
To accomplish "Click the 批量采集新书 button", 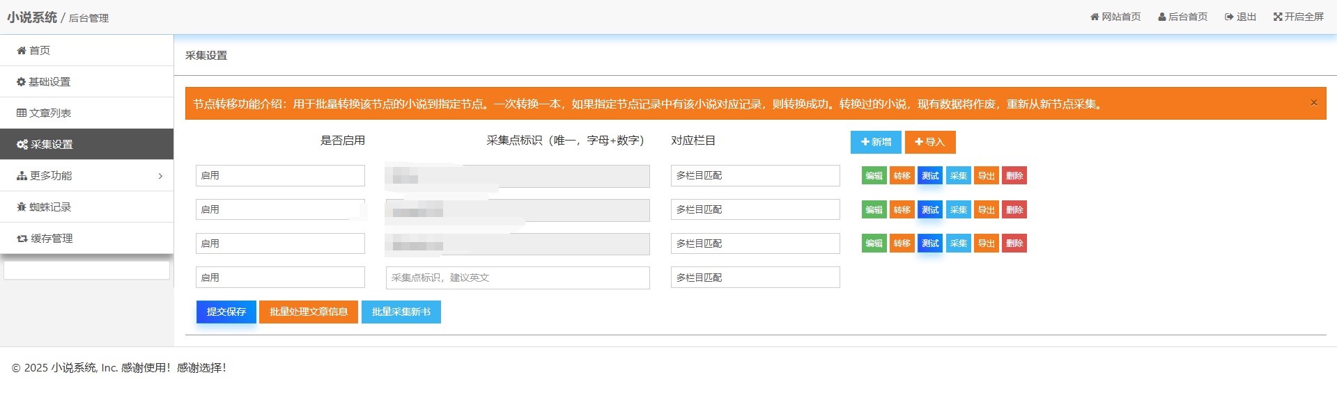I will pyautogui.click(x=401, y=312).
